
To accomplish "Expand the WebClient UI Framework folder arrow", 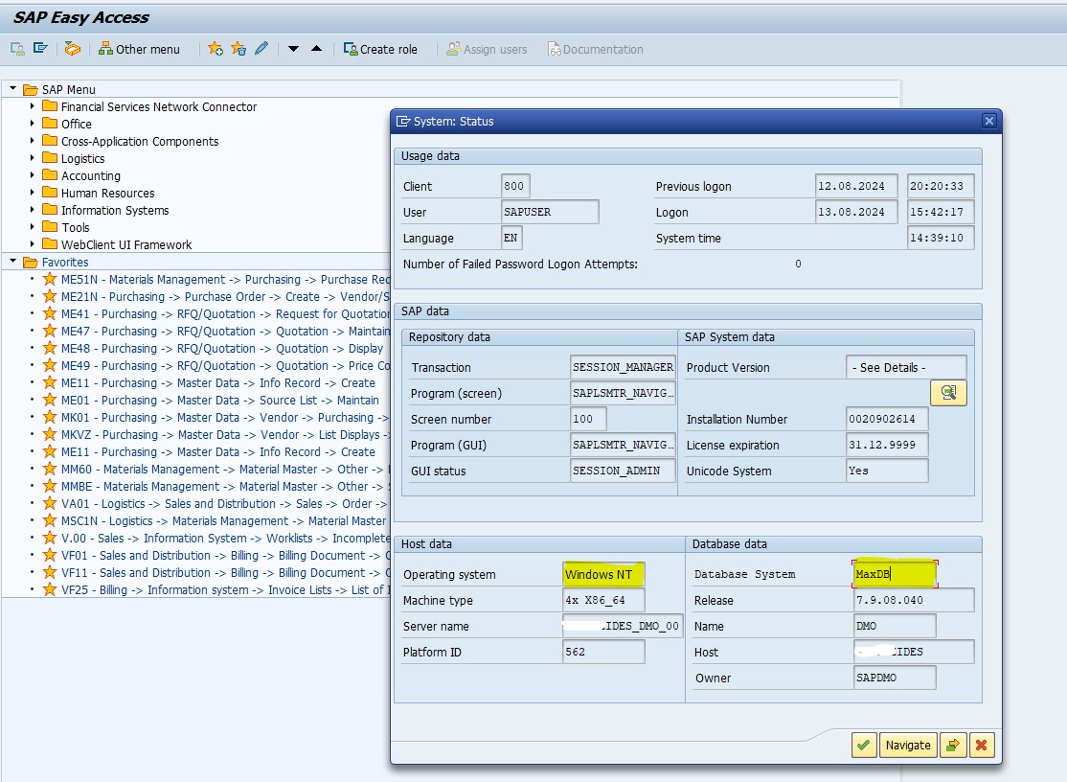I will click(x=32, y=244).
